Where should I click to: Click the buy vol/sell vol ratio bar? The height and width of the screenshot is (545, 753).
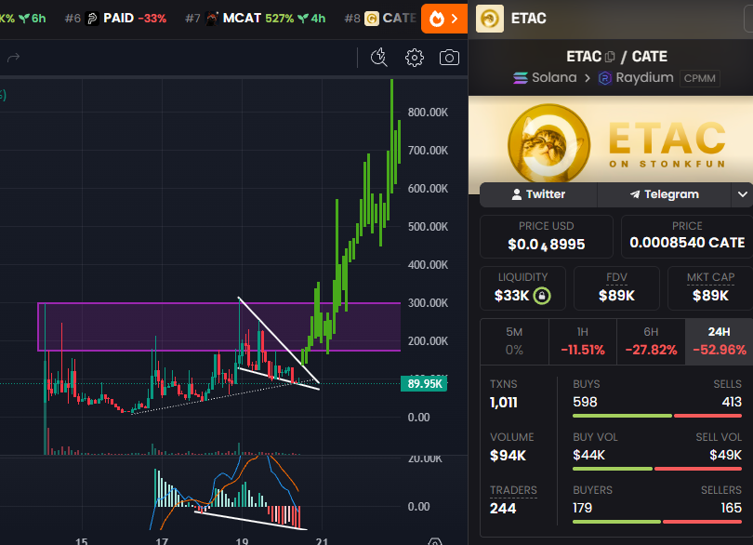(657, 469)
